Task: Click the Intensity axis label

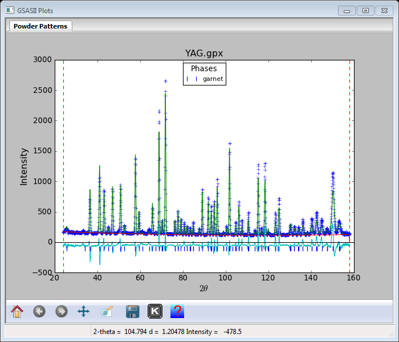Action: pos(24,166)
